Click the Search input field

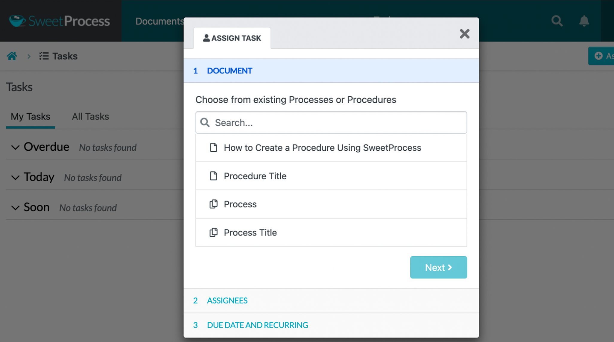[331, 122]
